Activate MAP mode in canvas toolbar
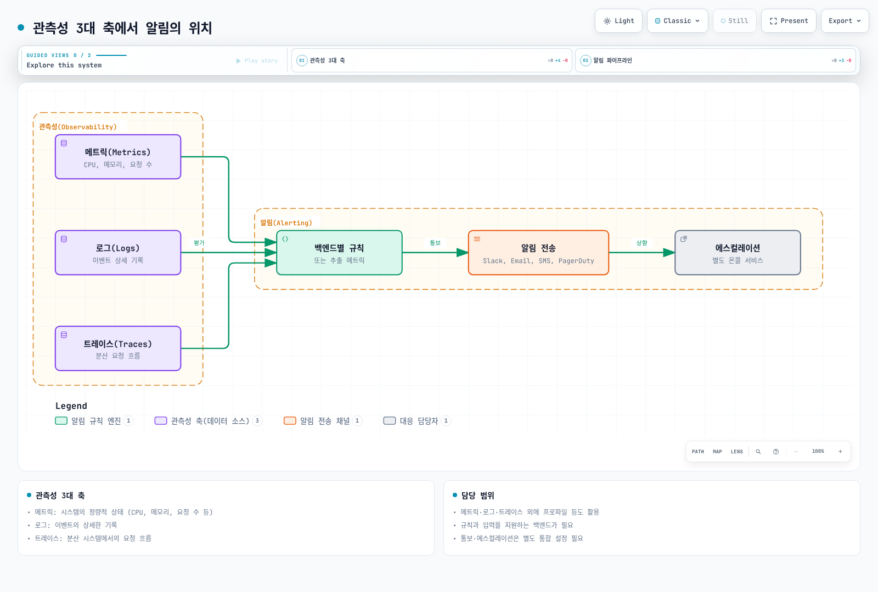The height and width of the screenshot is (592, 878). click(717, 452)
